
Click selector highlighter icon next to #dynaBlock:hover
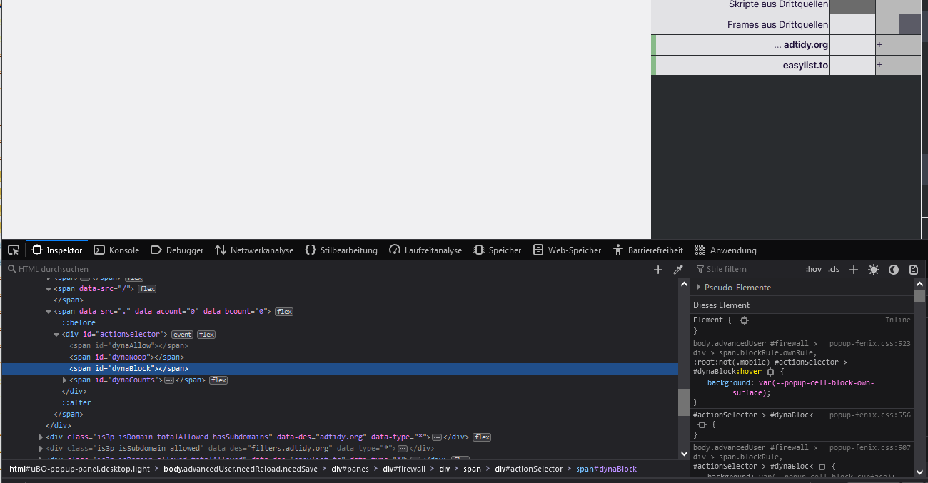point(770,372)
